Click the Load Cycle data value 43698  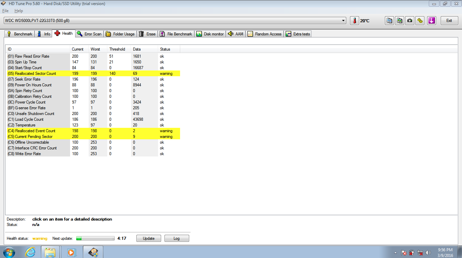[x=139, y=119]
